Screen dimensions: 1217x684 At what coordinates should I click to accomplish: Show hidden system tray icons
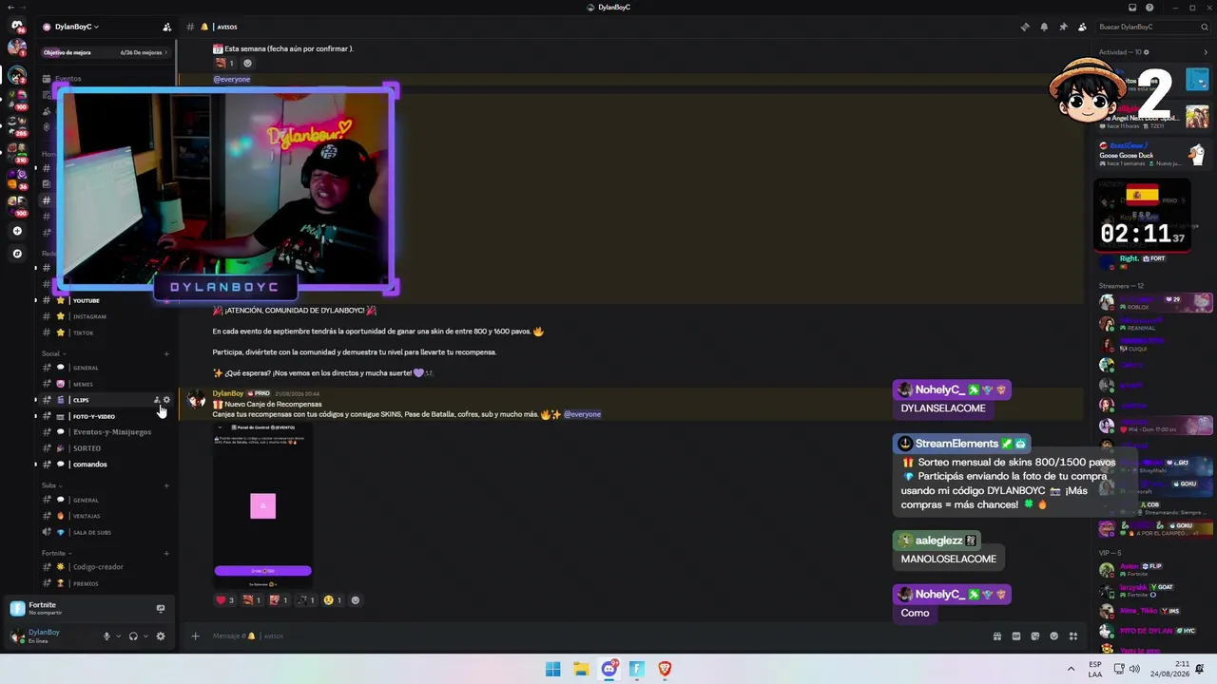click(1071, 669)
